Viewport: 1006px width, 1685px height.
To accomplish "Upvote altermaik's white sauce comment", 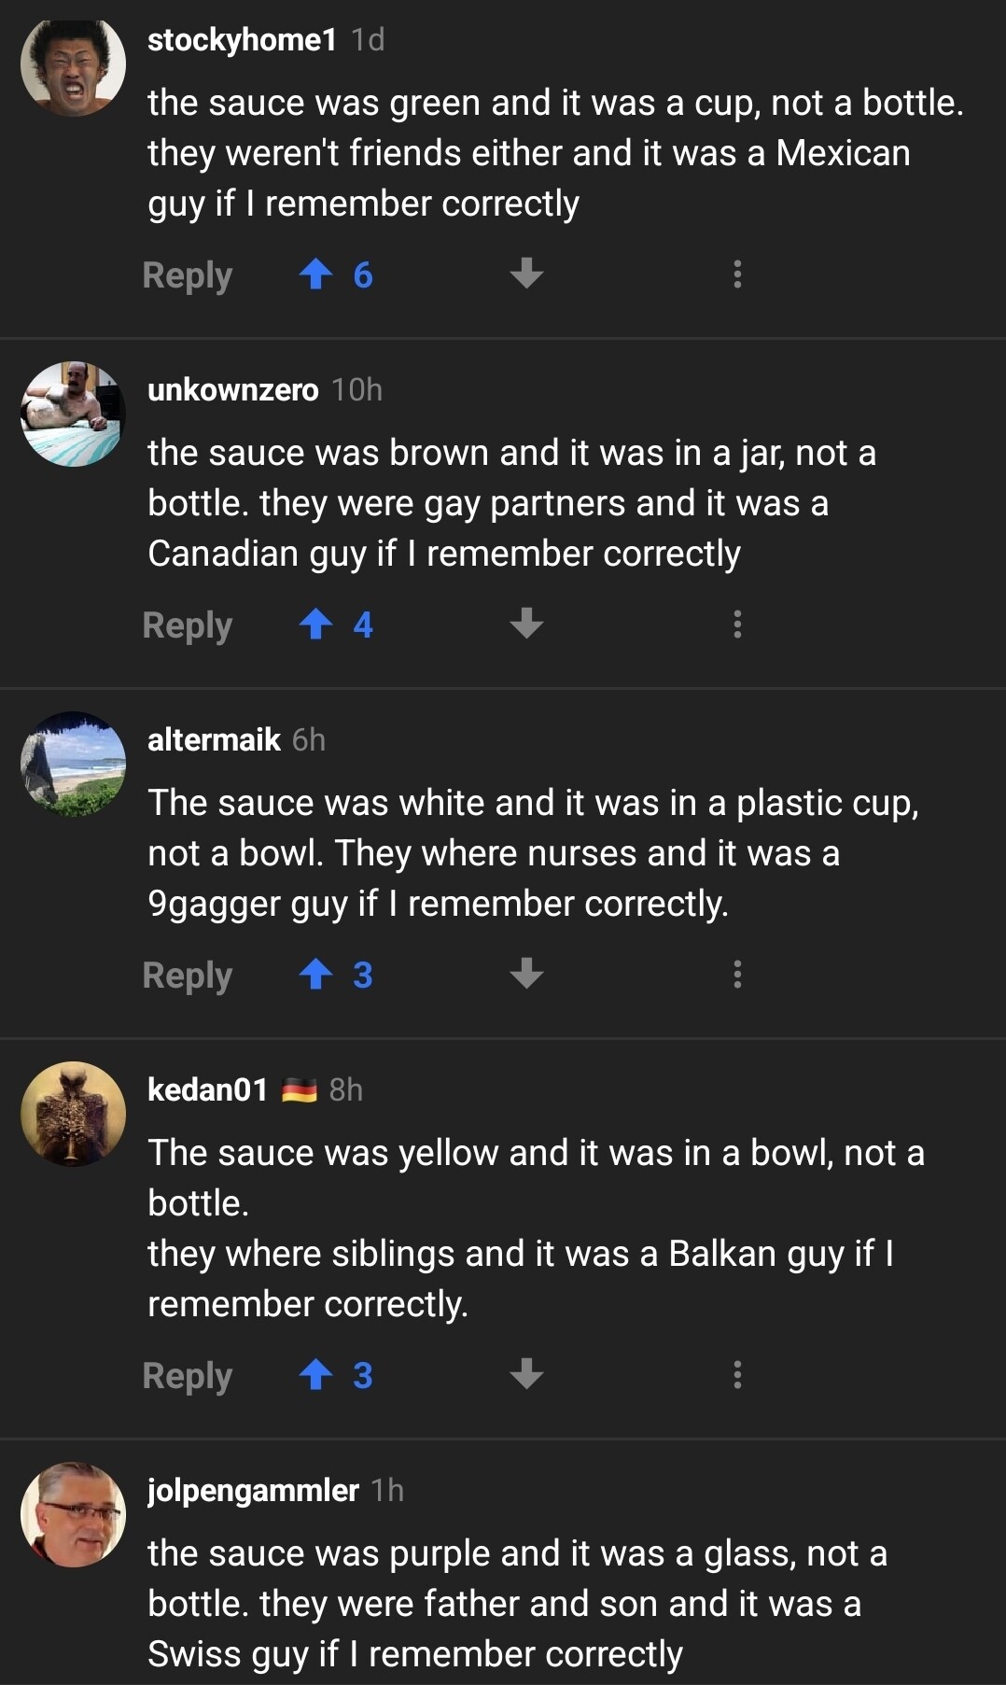I will (x=316, y=975).
